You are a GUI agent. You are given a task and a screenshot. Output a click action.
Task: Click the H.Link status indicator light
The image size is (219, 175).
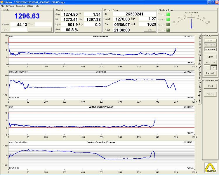pyautogui.click(x=168, y=30)
